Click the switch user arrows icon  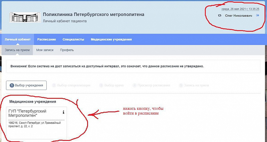(x=220, y=15)
